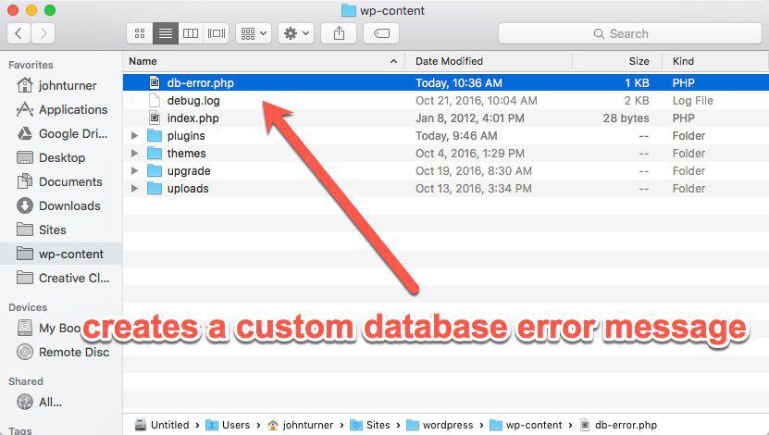Screen dimensions: 769x435
Task: Sort by Kind column header
Action: [715, 61]
